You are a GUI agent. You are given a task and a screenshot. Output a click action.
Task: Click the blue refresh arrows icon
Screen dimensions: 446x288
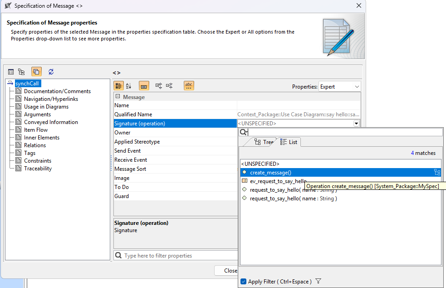coord(51,72)
